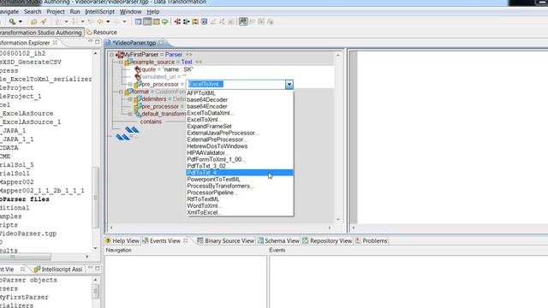Click the wand toolbar icon next to the folder
The height and width of the screenshot is (308, 548).
(x=44, y=21)
